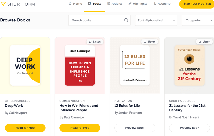This screenshot has width=214, height=136.
Task: Open the Deep Work book cover
Action: click(x=25, y=65)
